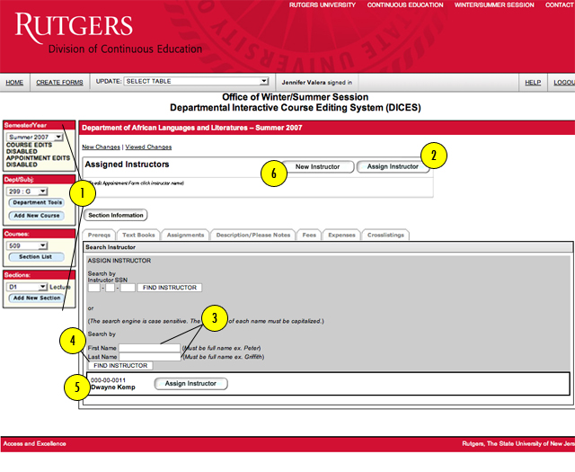Go to RUTGERS UNIVERSITY top link
This screenshot has height=472, width=575.
coord(322,4)
